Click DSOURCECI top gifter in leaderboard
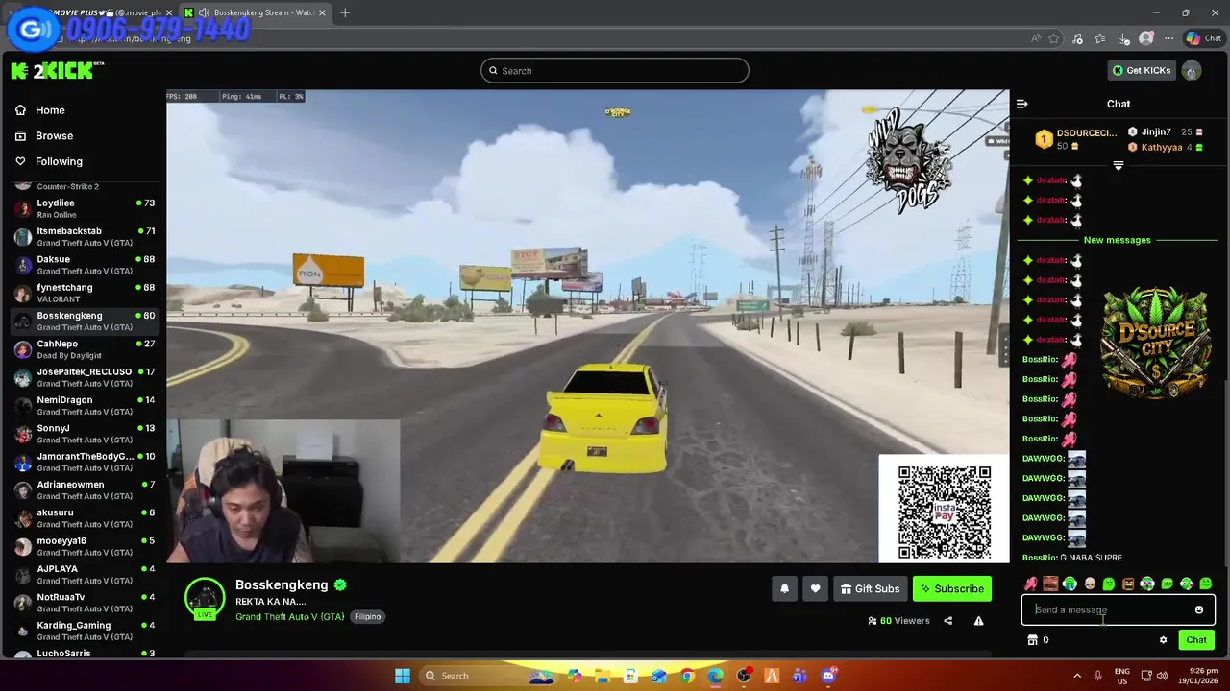 (x=1075, y=139)
